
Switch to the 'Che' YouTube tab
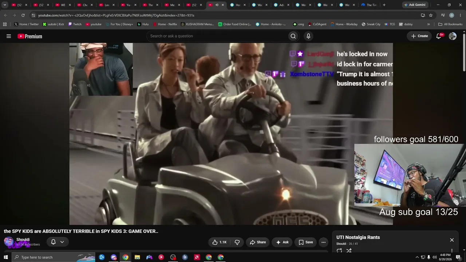(x=82, y=5)
